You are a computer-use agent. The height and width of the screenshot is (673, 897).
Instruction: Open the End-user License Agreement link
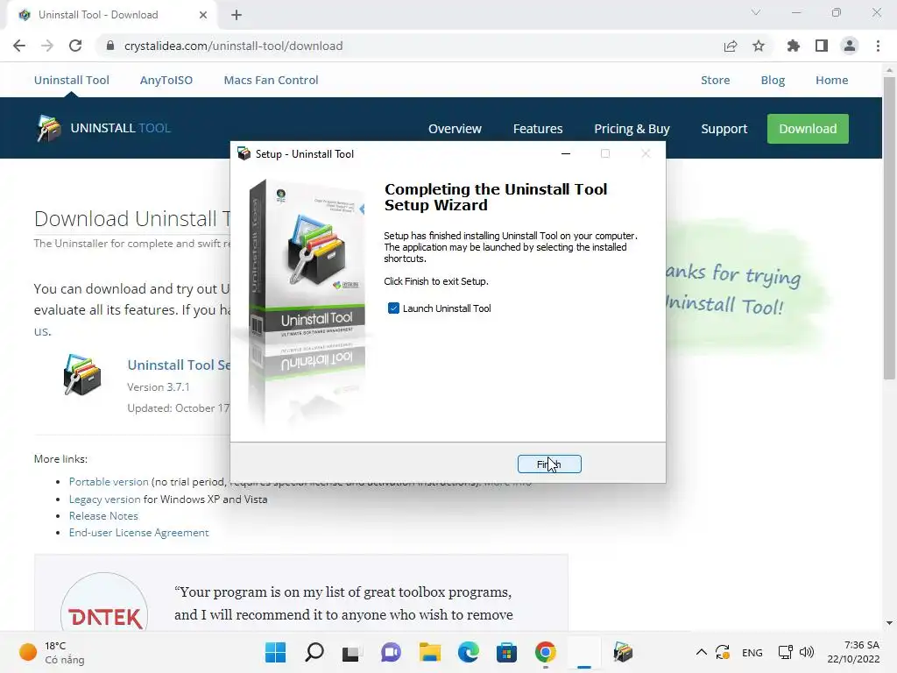pos(139,532)
